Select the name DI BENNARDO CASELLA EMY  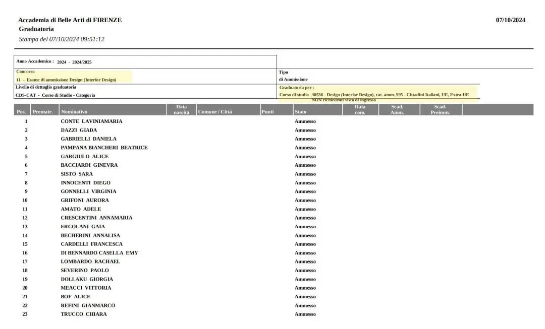[x=99, y=253]
